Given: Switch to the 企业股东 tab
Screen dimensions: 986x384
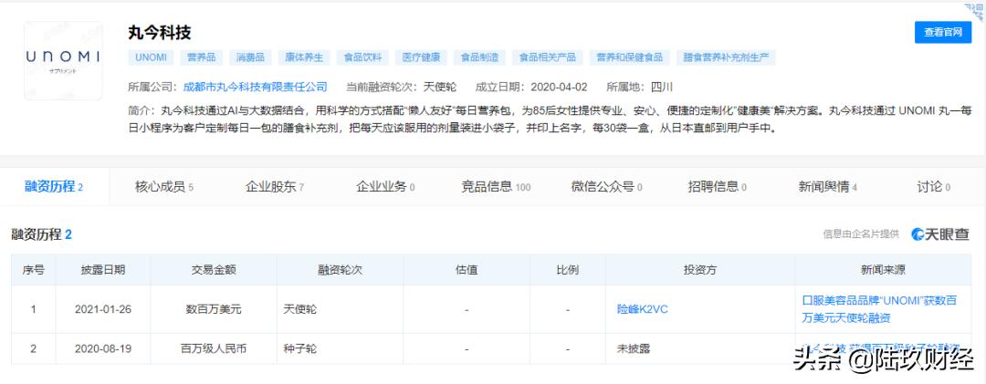Looking at the screenshot, I should click(275, 187).
